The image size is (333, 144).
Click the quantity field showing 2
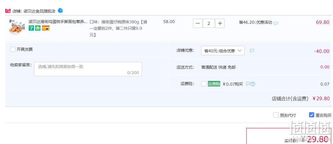point(209,23)
